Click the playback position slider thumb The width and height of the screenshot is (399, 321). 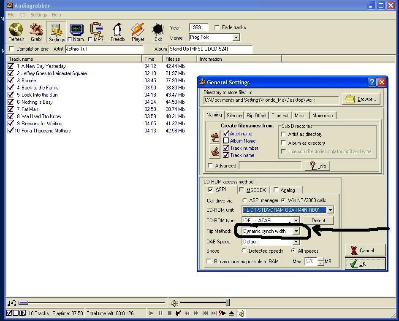[23, 303]
